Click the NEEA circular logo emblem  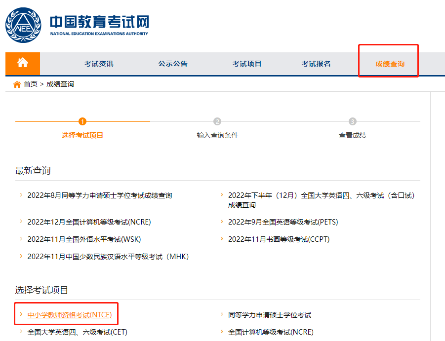tap(21, 22)
